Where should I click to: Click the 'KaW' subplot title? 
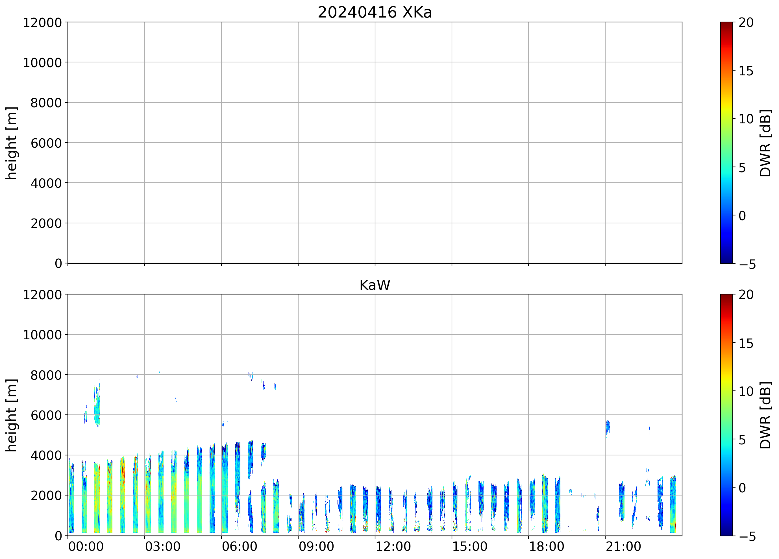[375, 285]
